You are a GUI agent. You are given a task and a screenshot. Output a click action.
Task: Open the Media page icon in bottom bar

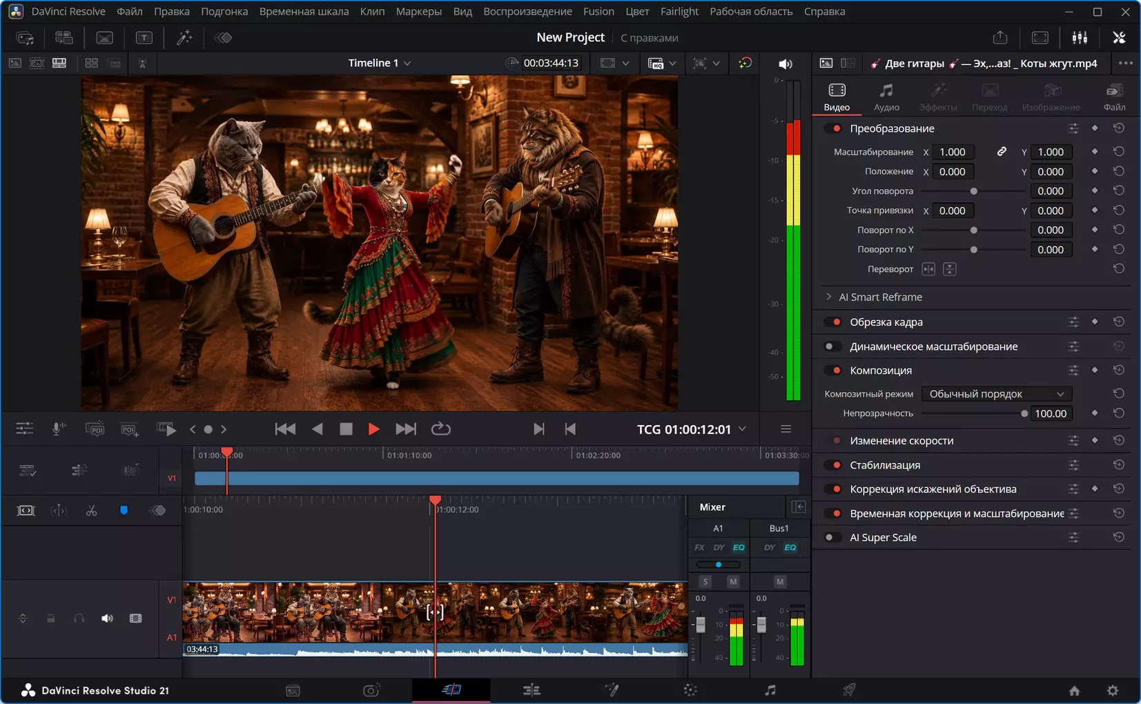[x=293, y=690]
